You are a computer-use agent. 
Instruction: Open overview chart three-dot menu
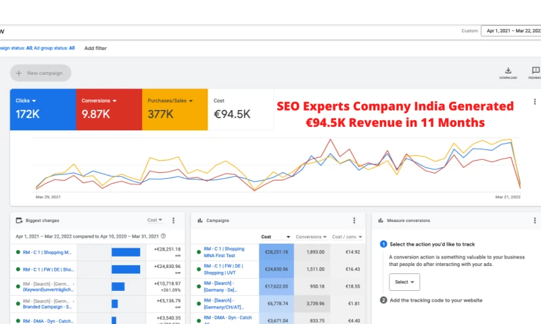click(535, 101)
